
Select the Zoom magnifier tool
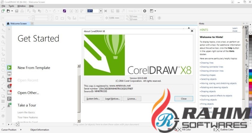point(3,42)
